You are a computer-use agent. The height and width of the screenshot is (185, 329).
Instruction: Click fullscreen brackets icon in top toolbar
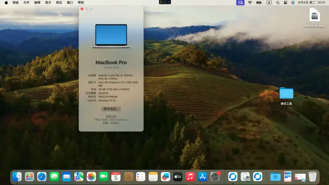tap(165, 2)
